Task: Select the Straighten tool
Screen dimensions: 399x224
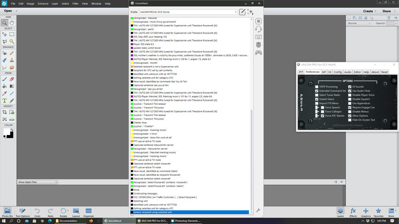Action: point(12,119)
